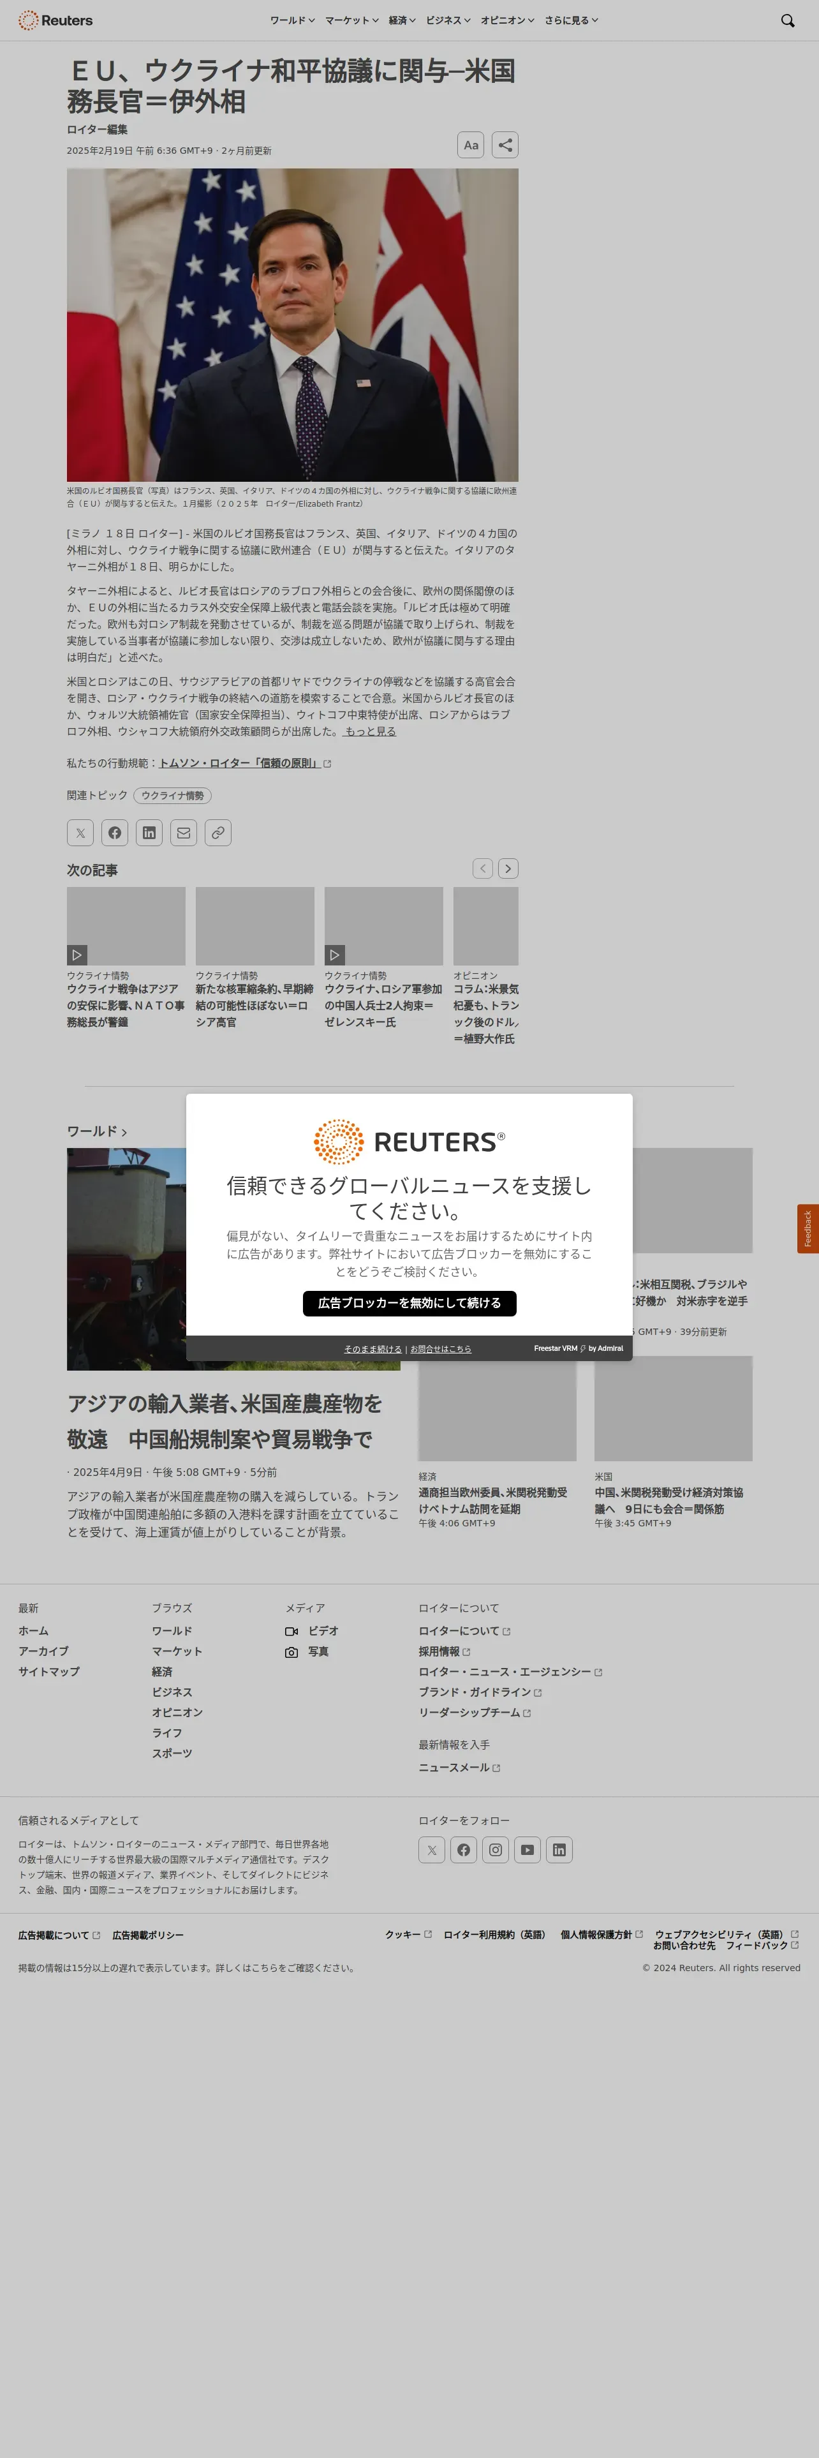Open the Feedback side tab

[808, 1229]
